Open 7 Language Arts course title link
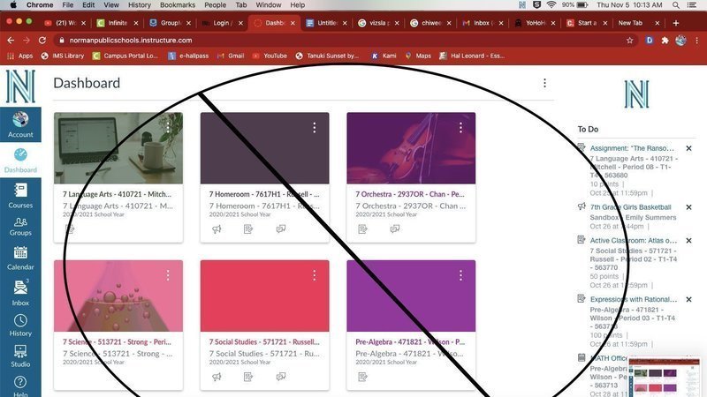 pos(117,194)
